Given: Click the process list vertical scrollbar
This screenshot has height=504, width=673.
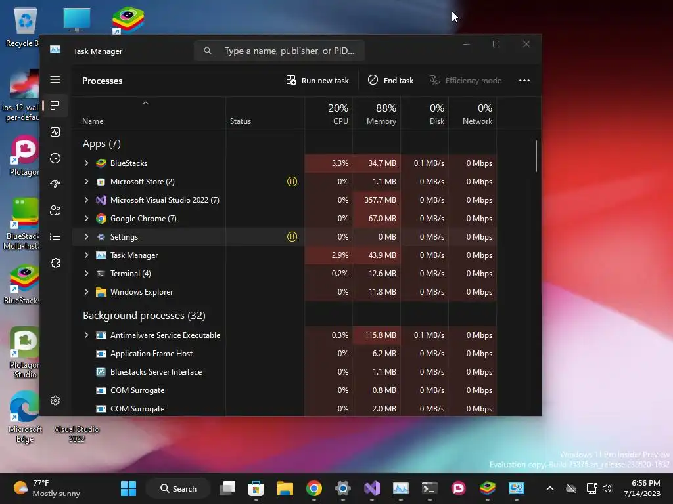Looking at the screenshot, I should (x=536, y=156).
